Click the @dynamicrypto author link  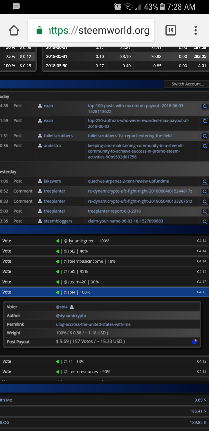point(71,316)
